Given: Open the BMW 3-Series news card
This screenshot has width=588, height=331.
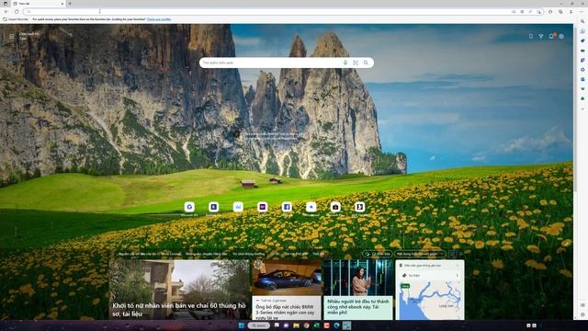Looking at the screenshot, I should 287,290.
